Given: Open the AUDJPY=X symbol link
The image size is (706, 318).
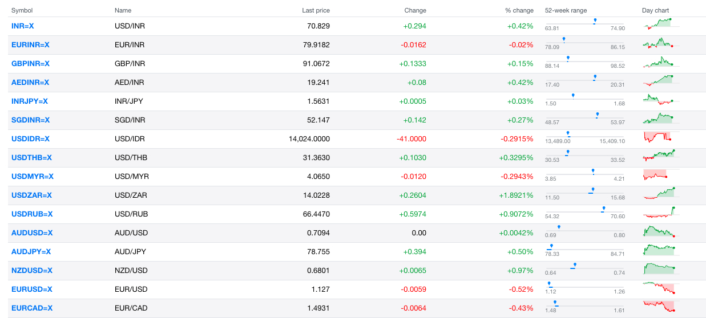Looking at the screenshot, I should tap(31, 252).
